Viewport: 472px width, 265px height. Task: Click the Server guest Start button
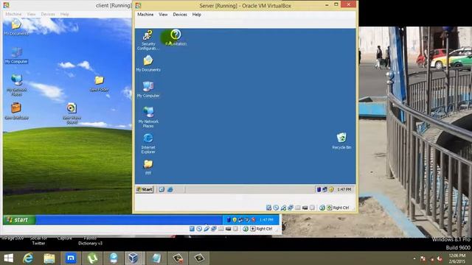pos(145,189)
